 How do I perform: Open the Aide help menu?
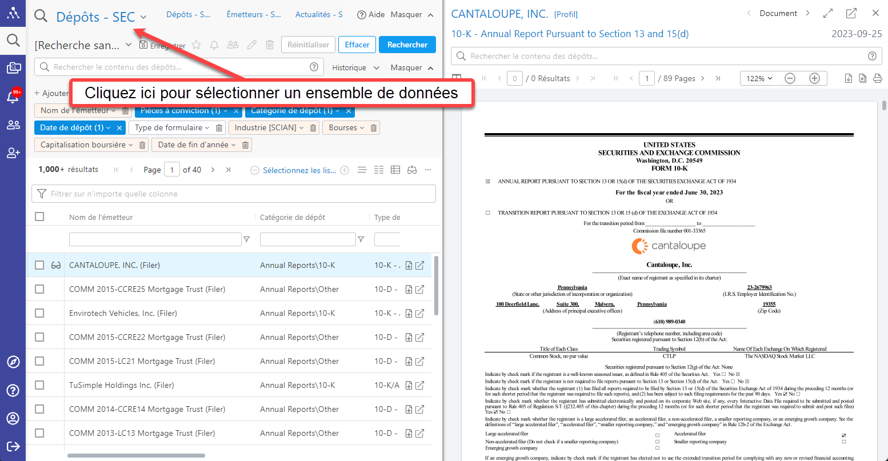(371, 14)
